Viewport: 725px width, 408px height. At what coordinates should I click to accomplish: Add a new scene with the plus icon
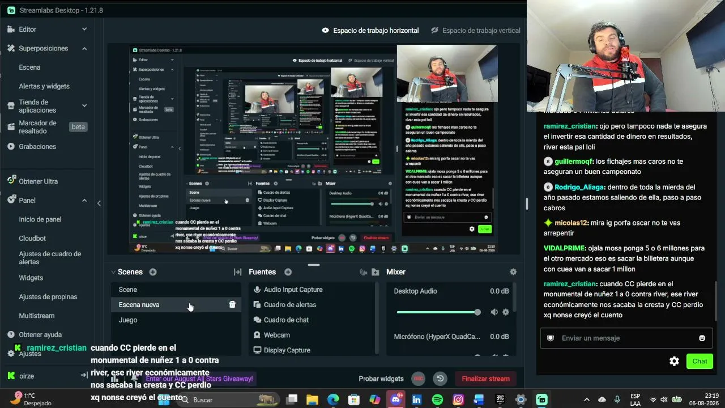[153, 272]
